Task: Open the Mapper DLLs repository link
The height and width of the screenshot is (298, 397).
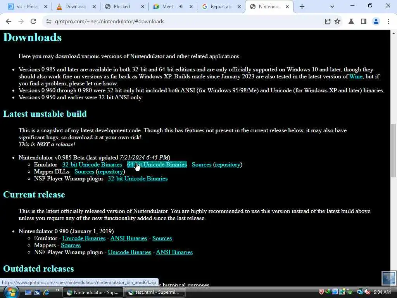Action: pos(110,172)
